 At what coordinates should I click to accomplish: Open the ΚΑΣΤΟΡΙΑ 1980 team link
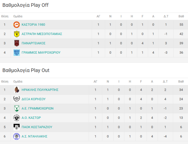pos(33,25)
